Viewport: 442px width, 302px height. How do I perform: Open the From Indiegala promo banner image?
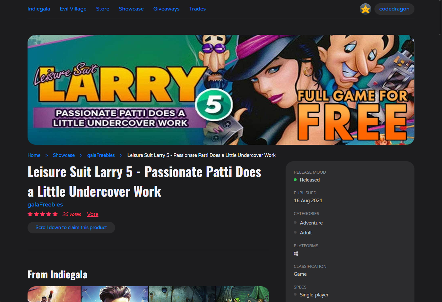148,294
